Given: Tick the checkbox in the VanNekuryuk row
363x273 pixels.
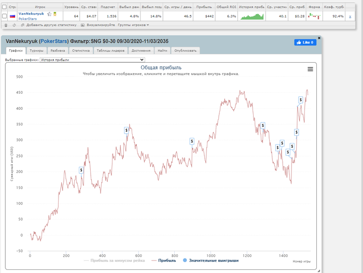Looking at the screenshot, I should click(x=4, y=16).
